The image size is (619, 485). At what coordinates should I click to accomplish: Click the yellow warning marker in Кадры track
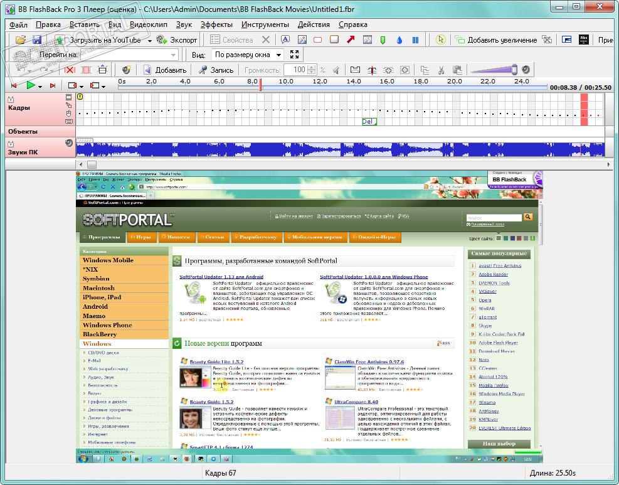pyautogui.click(x=80, y=97)
